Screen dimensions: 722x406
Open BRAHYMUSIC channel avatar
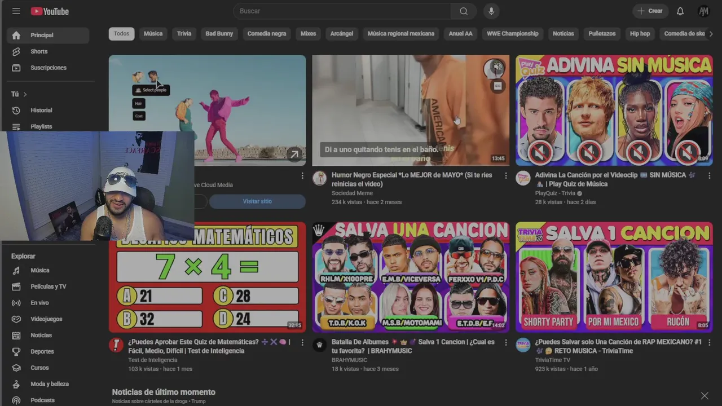(320, 345)
